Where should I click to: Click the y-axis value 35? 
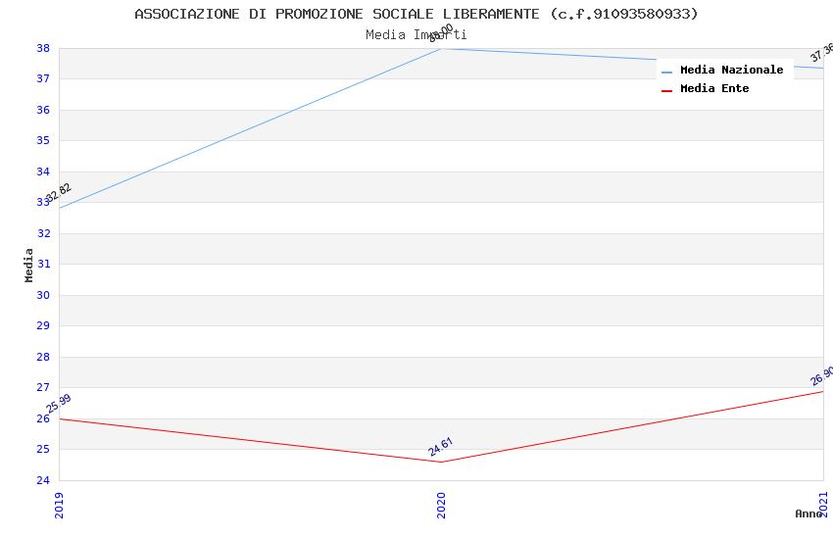(43, 141)
